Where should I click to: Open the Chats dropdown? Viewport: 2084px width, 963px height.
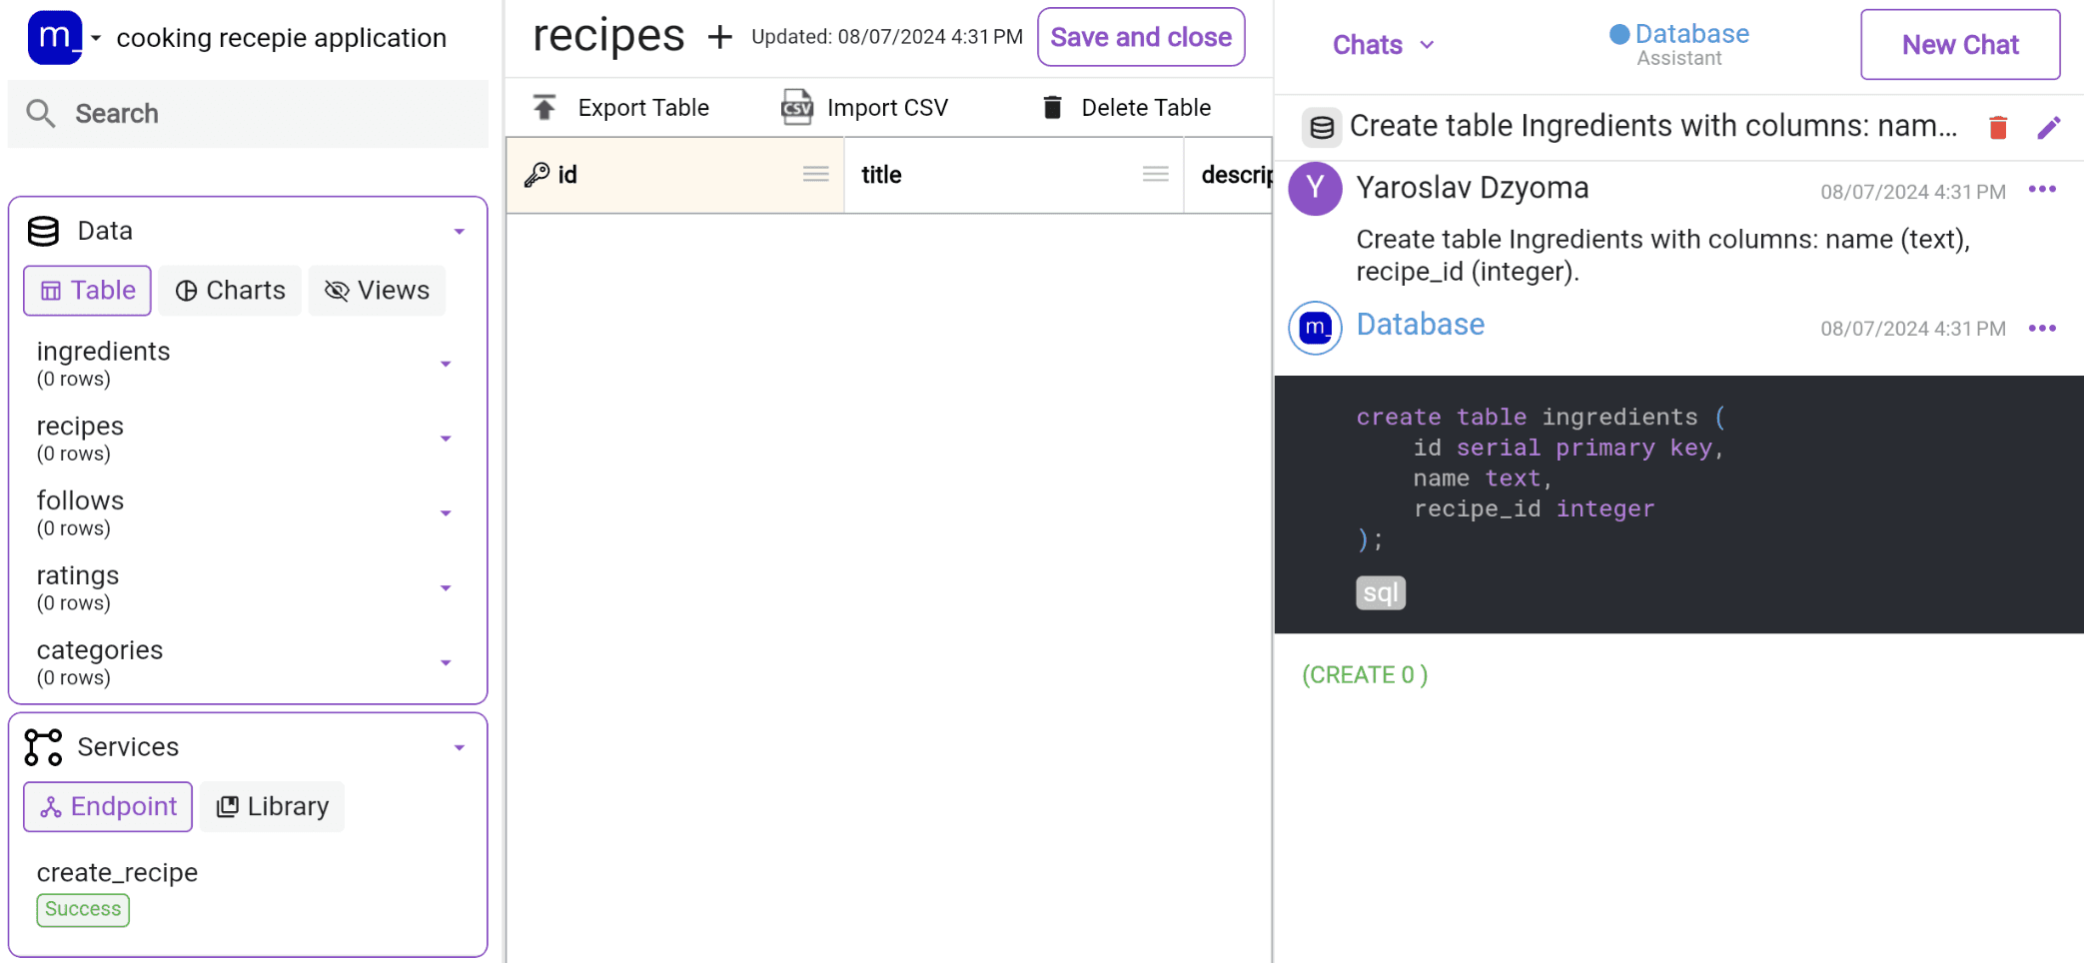pos(1382,44)
